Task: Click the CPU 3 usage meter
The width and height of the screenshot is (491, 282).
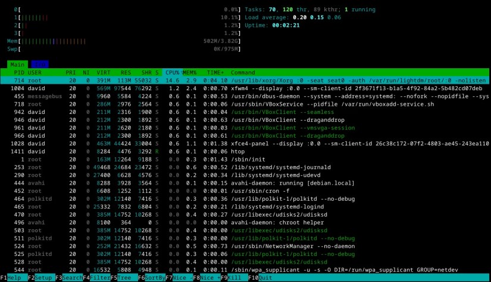Action: click(x=127, y=33)
